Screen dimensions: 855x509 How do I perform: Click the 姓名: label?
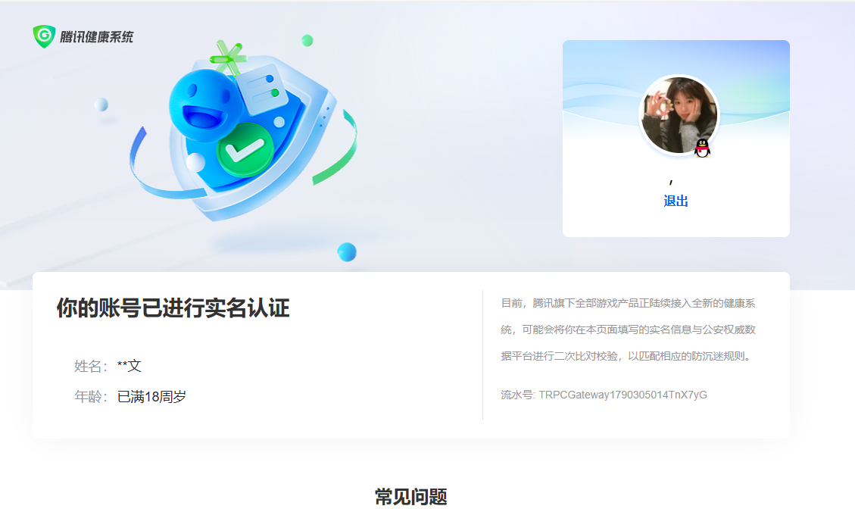tap(91, 366)
